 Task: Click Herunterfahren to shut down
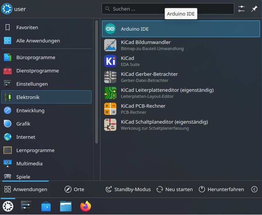point(221,189)
